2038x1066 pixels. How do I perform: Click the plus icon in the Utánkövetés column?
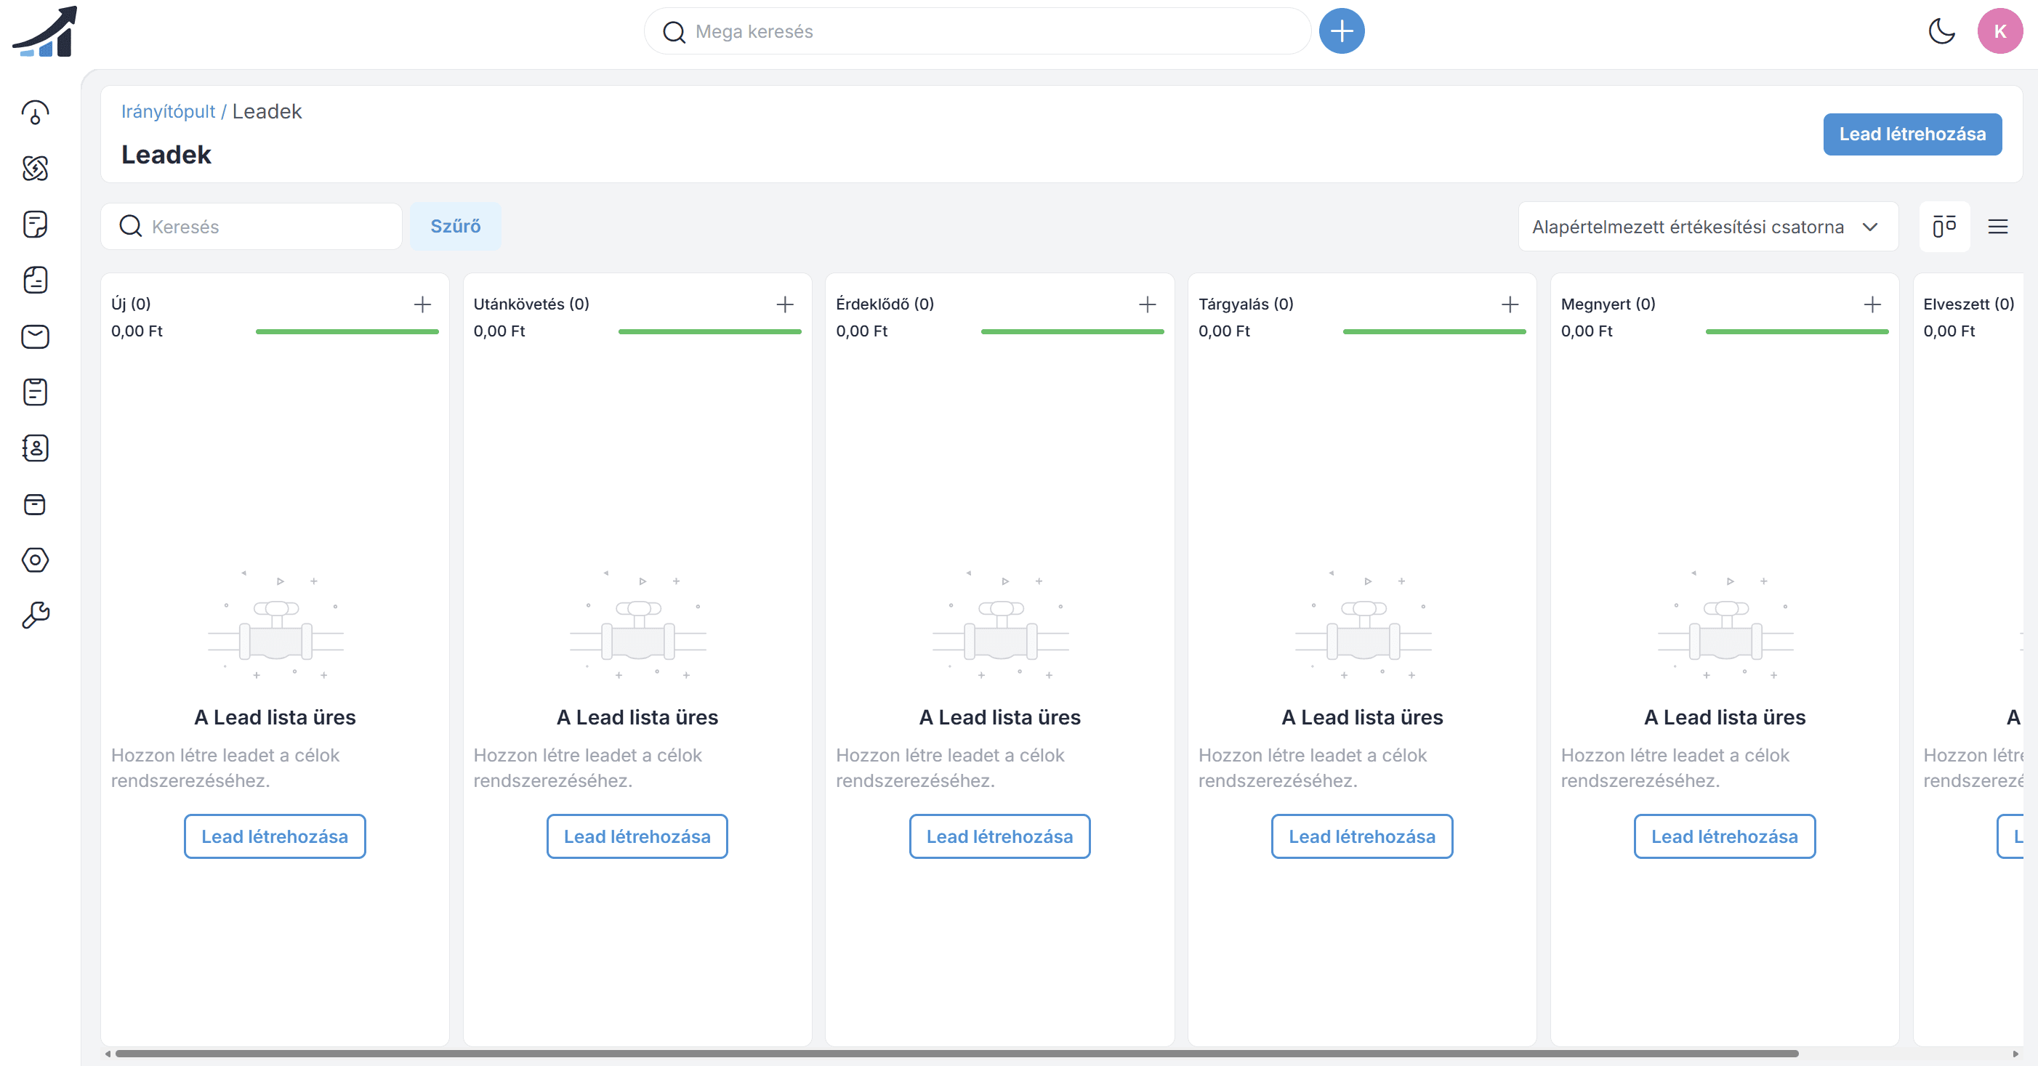pyautogui.click(x=784, y=304)
